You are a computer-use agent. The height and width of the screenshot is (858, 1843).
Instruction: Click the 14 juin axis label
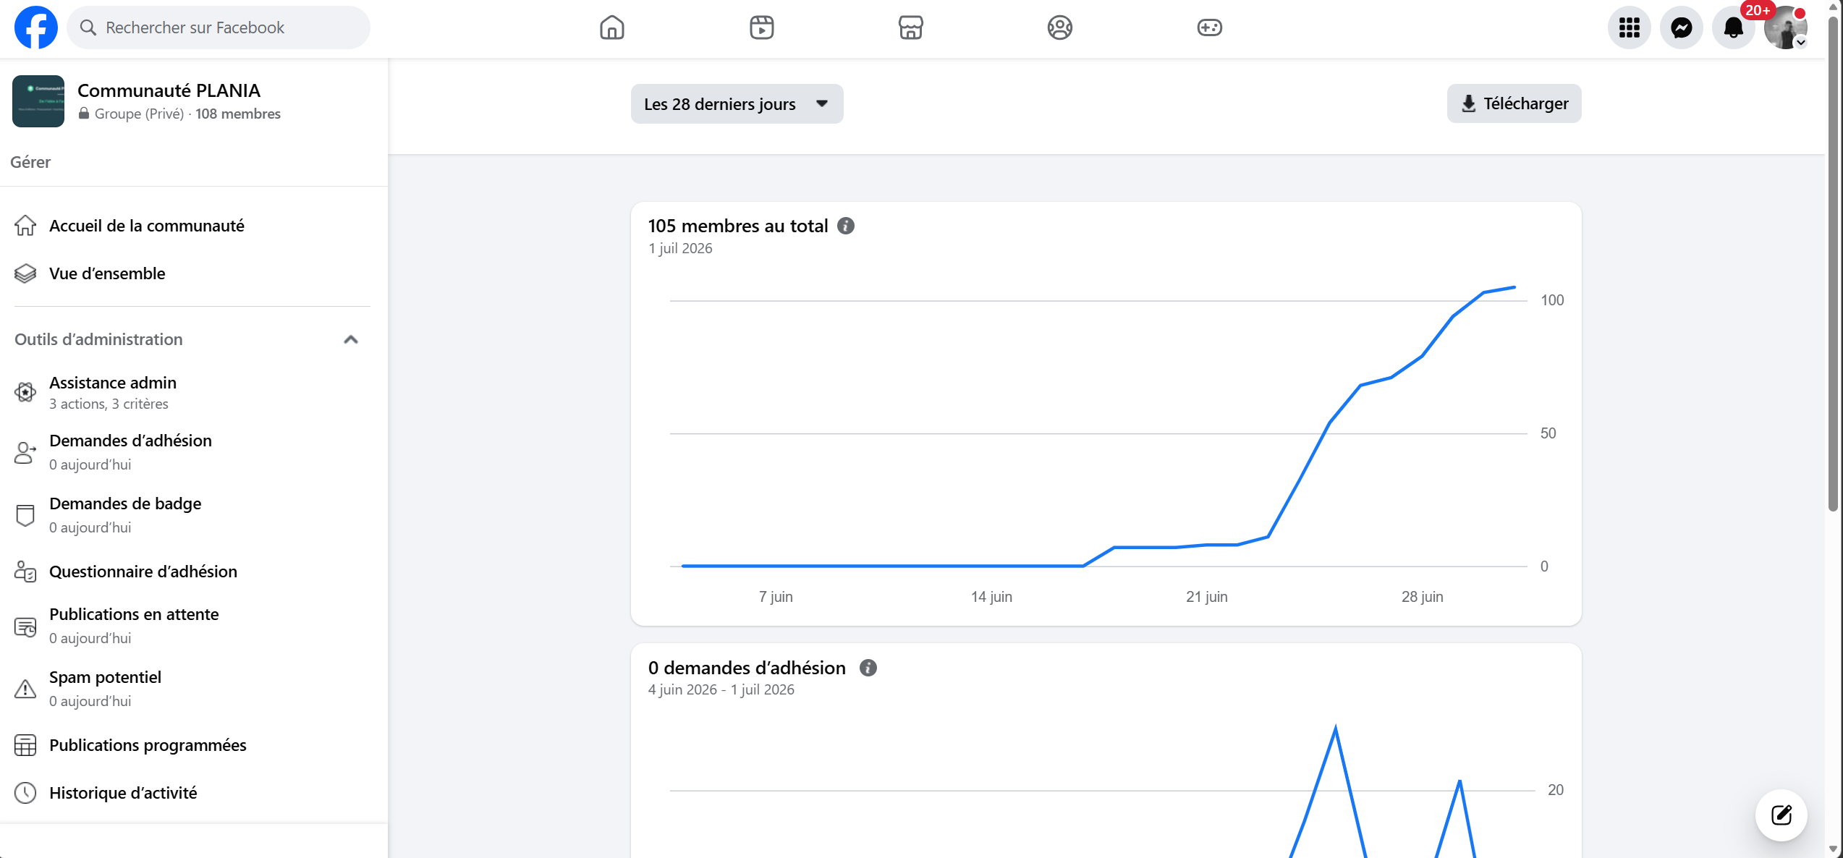(x=991, y=597)
